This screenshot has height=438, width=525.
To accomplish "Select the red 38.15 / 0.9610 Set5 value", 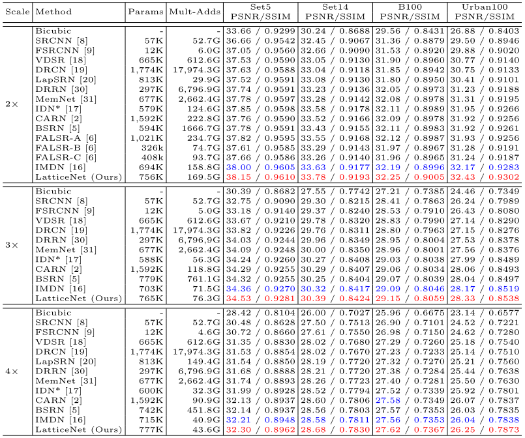I will [260, 177].
